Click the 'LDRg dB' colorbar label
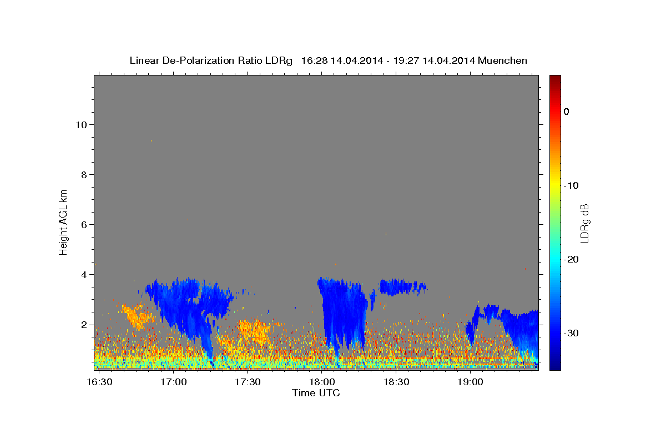The image size is (666, 444). (x=584, y=224)
